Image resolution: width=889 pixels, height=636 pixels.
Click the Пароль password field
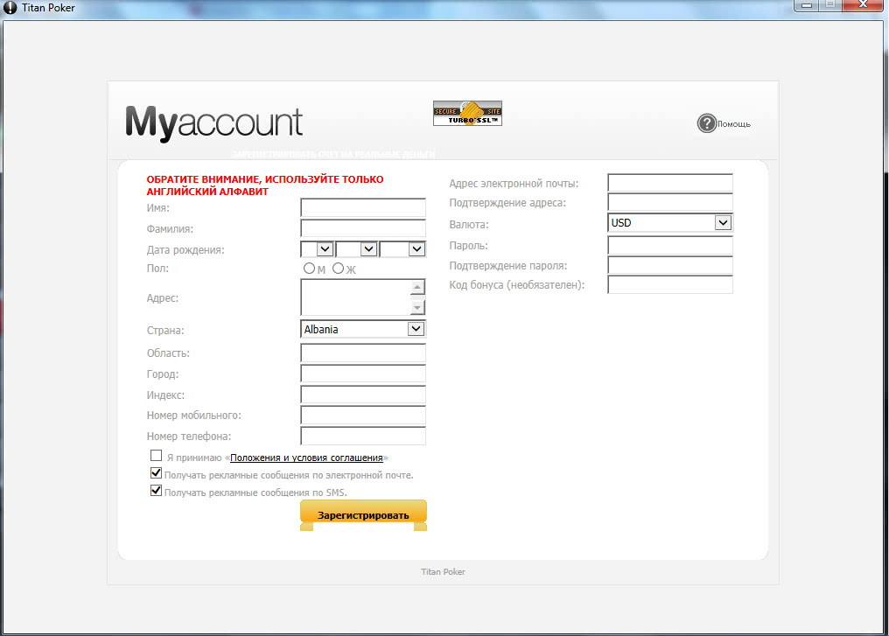[x=670, y=245]
